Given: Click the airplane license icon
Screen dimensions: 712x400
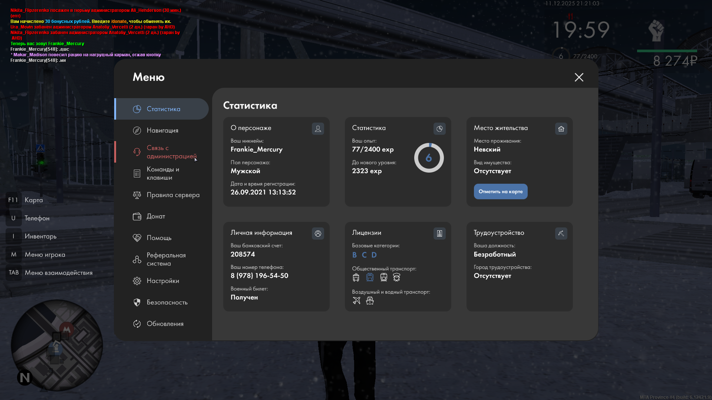Looking at the screenshot, I should 356,301.
